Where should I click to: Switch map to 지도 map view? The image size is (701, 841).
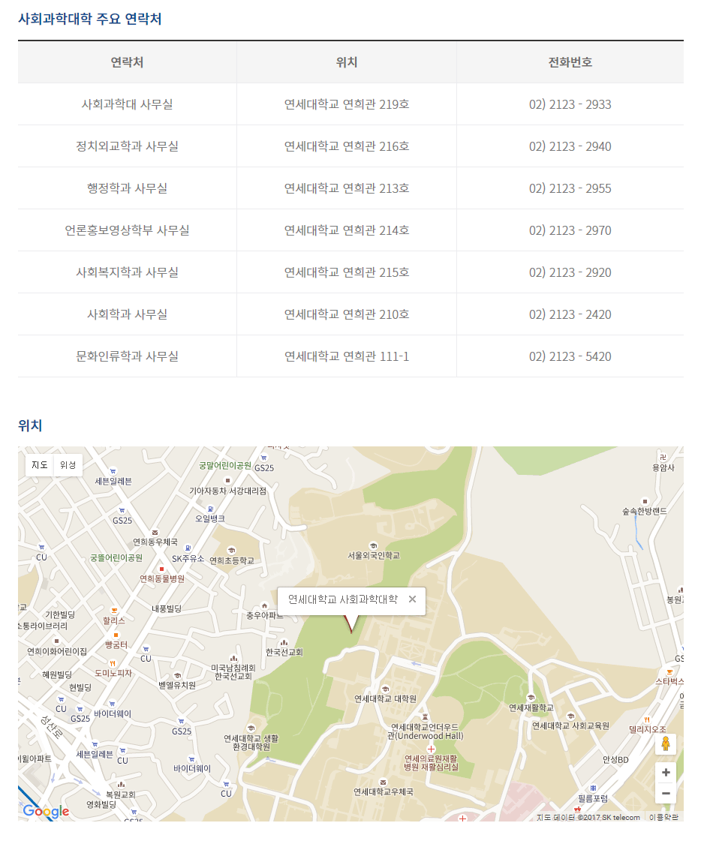39,465
